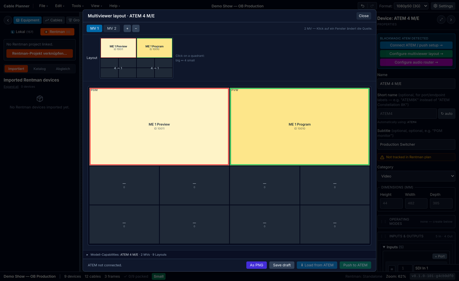459x281 pixels.
Task: Click the Push to ATEM button
Action: coord(355,265)
